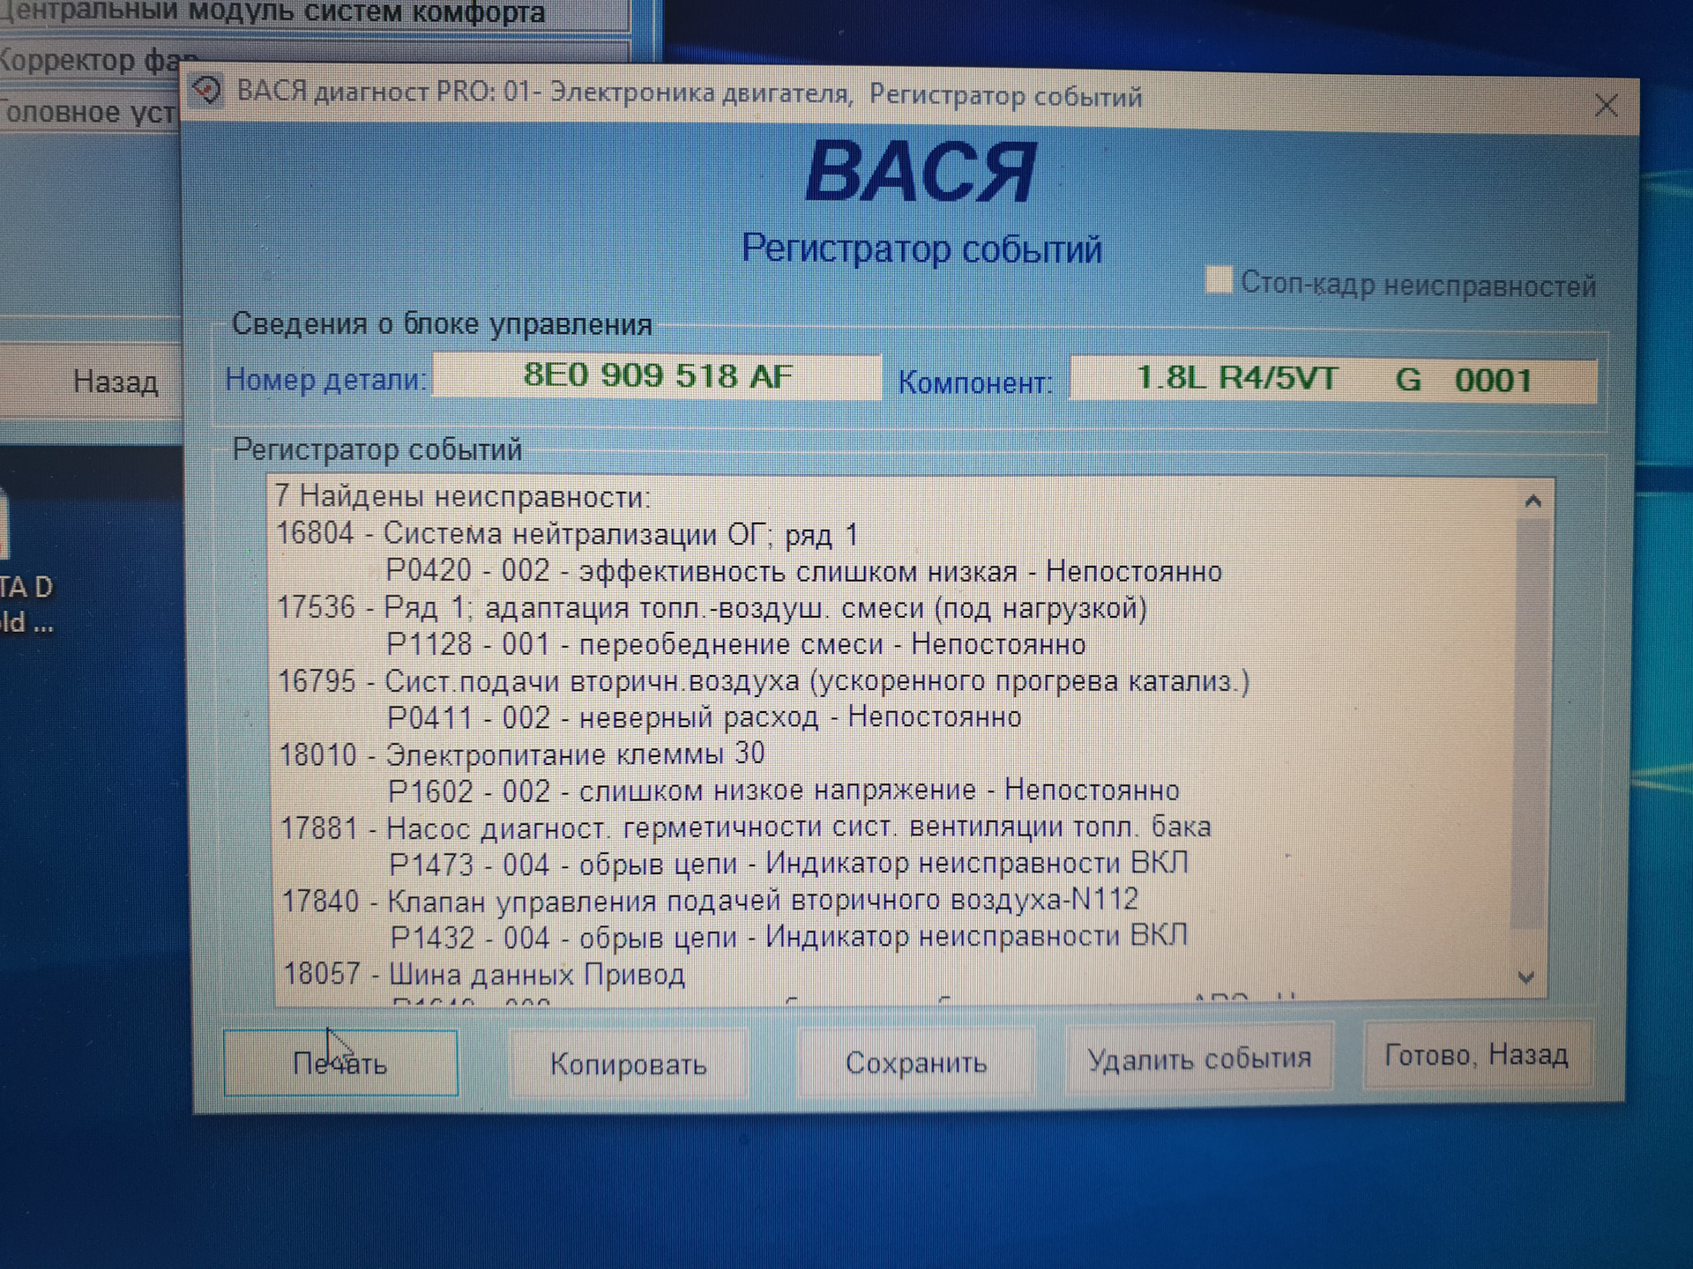This screenshot has width=1693, height=1269.
Task: Click the Копировать button
Action: (628, 1064)
